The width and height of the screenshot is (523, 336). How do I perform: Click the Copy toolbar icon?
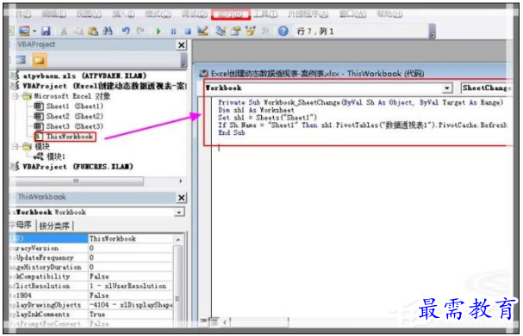click(78, 31)
